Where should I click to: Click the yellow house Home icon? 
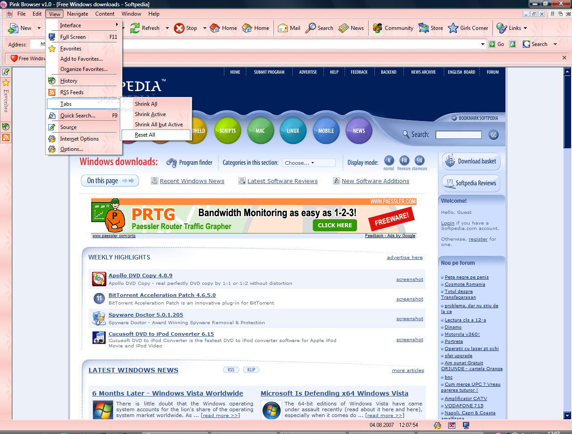pyautogui.click(x=247, y=28)
